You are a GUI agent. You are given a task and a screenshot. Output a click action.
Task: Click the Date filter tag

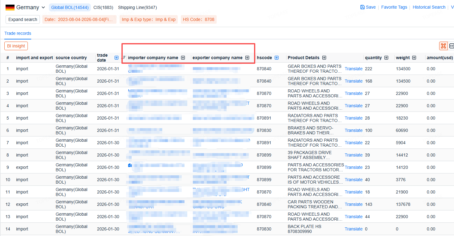[x=79, y=19]
